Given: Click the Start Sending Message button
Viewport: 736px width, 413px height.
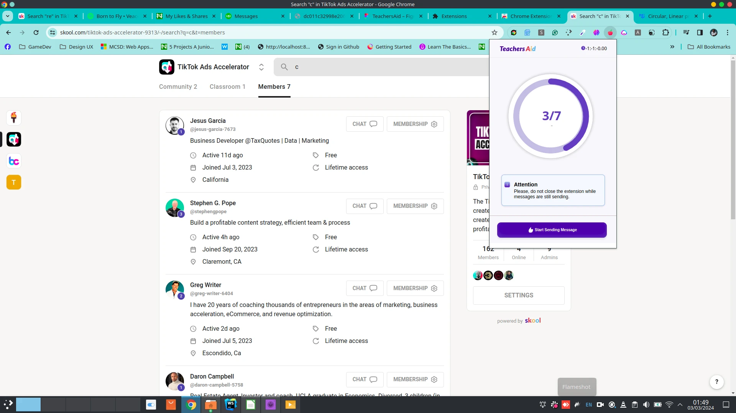Looking at the screenshot, I should [x=552, y=230].
